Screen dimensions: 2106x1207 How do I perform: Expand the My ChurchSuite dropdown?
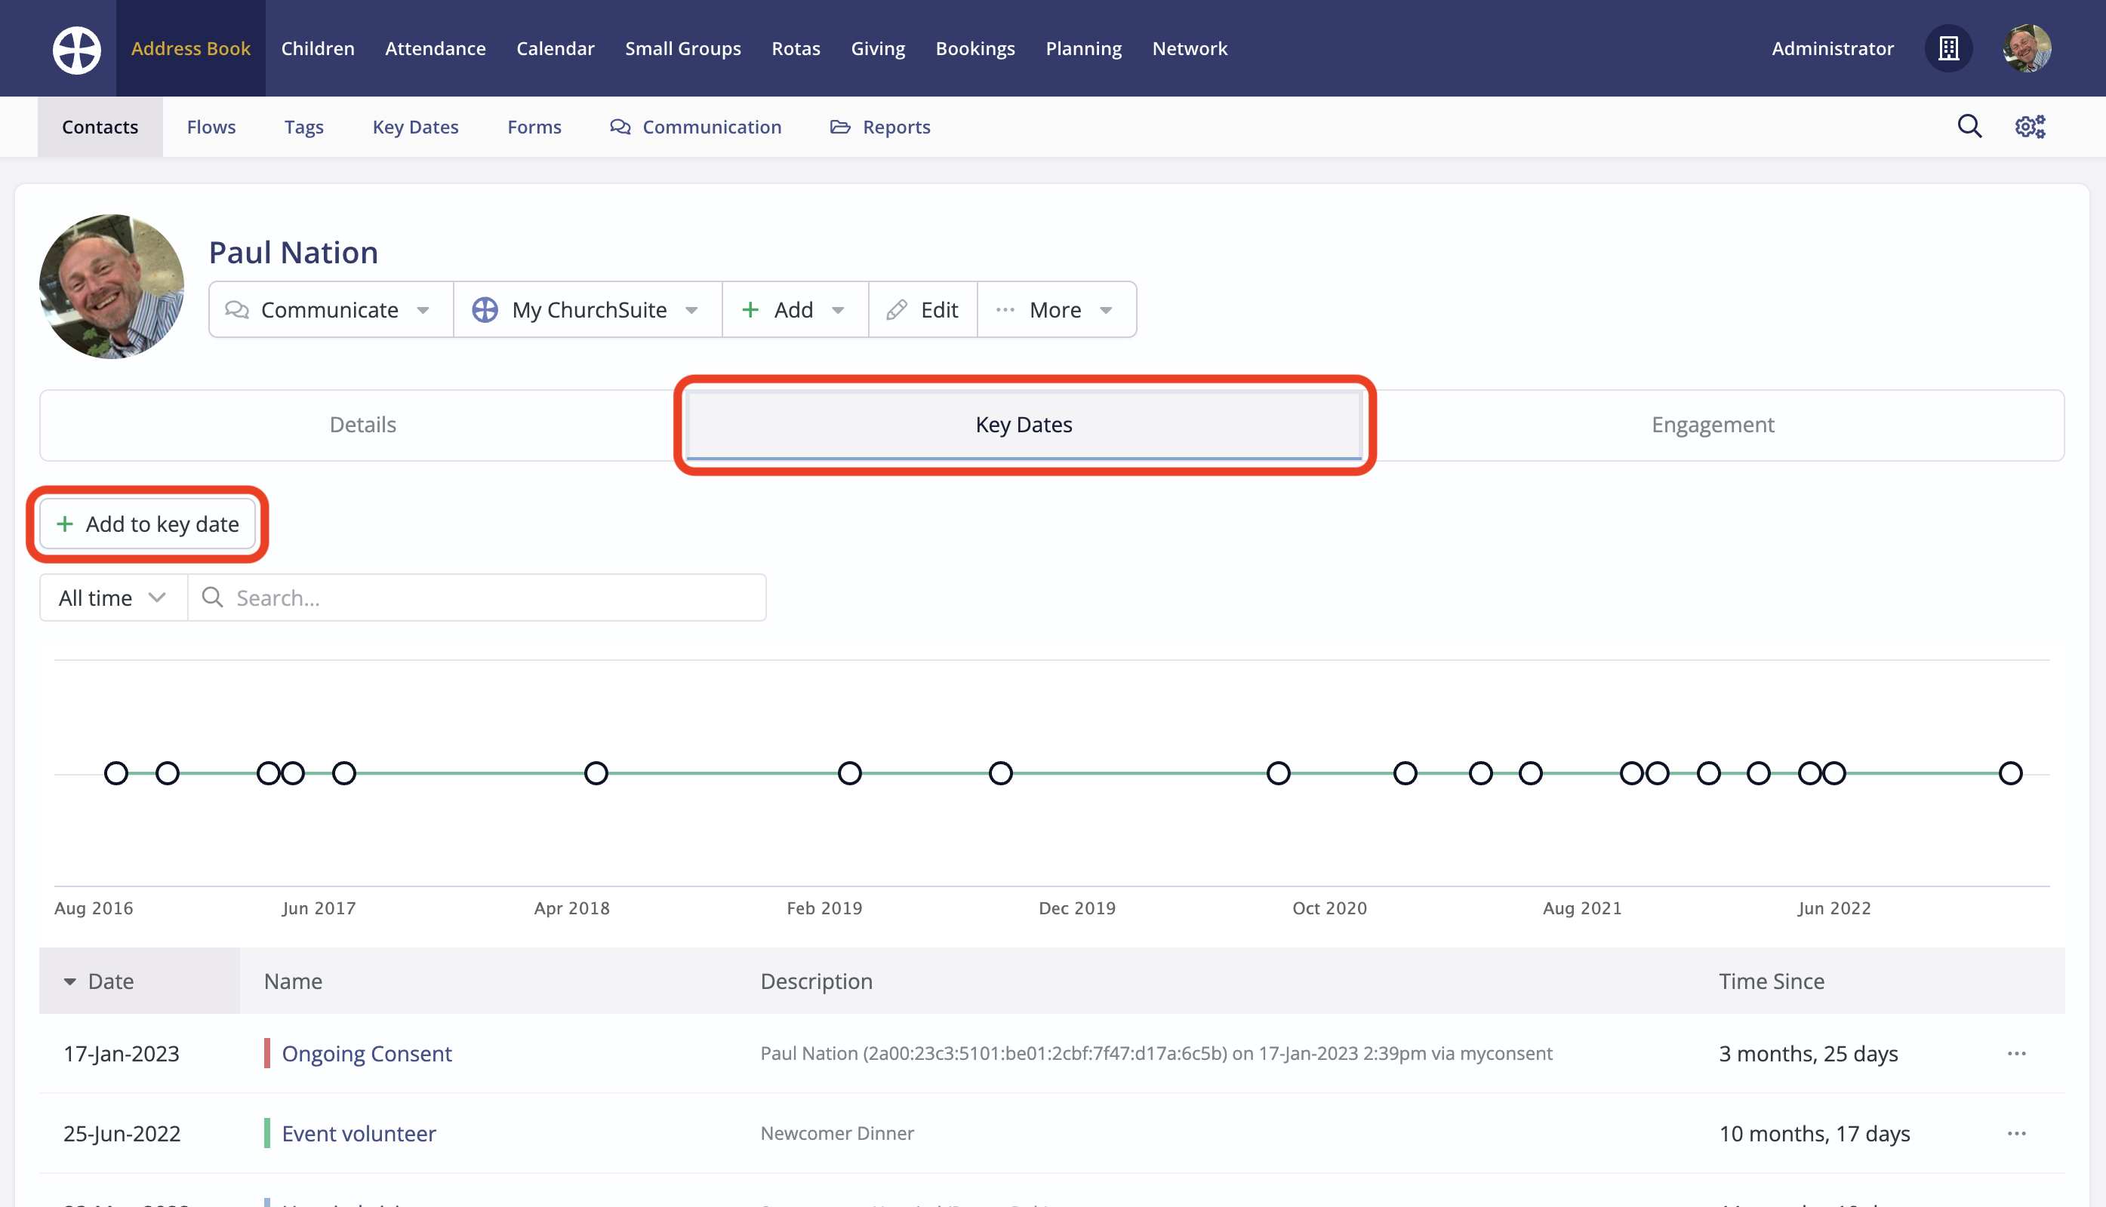coord(587,309)
